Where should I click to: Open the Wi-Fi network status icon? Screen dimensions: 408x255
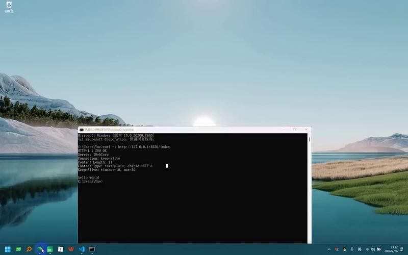coord(367,249)
